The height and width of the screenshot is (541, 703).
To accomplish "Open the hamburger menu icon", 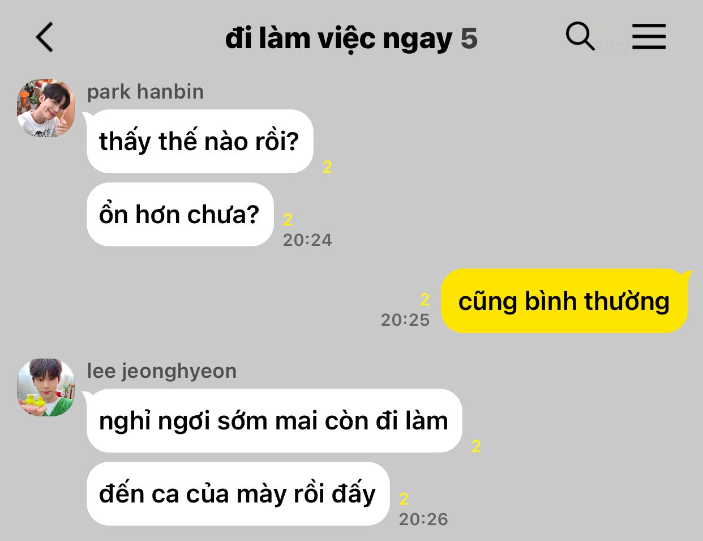I will click(649, 36).
